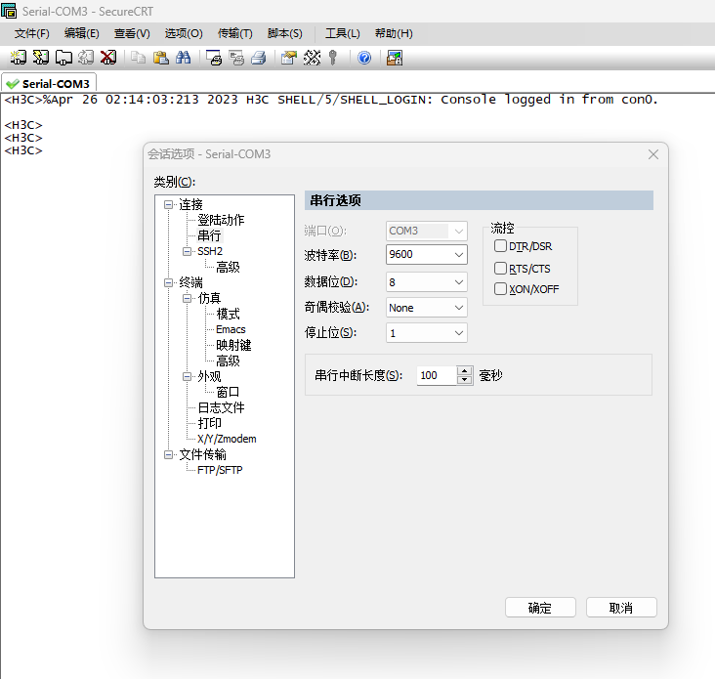This screenshot has height=679, width=715.
Task: Click the Find binoculars icon
Action: click(183, 58)
